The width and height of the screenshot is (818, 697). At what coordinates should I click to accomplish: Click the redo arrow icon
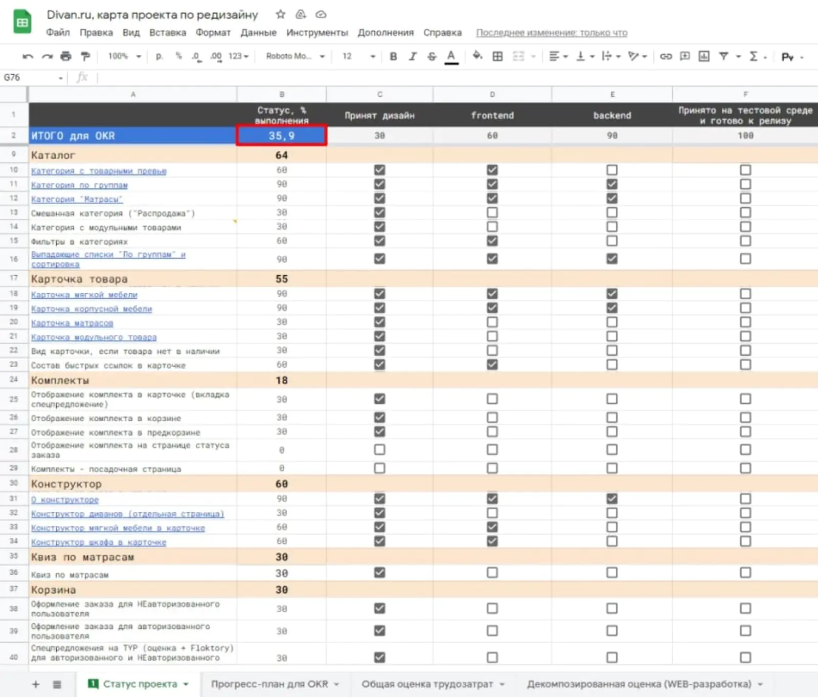[x=47, y=56]
